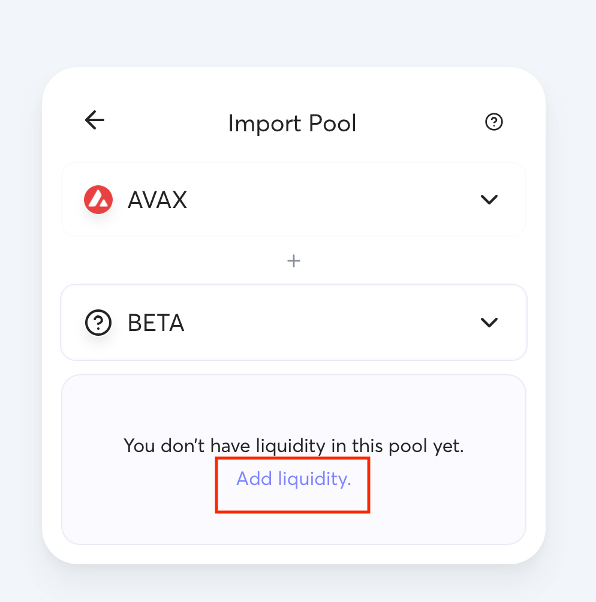The width and height of the screenshot is (596, 602).
Task: Follow the Add liquidity link
Action: pos(293,479)
